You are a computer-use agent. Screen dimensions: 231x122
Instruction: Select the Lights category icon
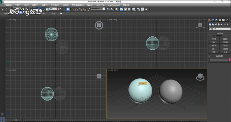pyautogui.click(x=216, y=24)
